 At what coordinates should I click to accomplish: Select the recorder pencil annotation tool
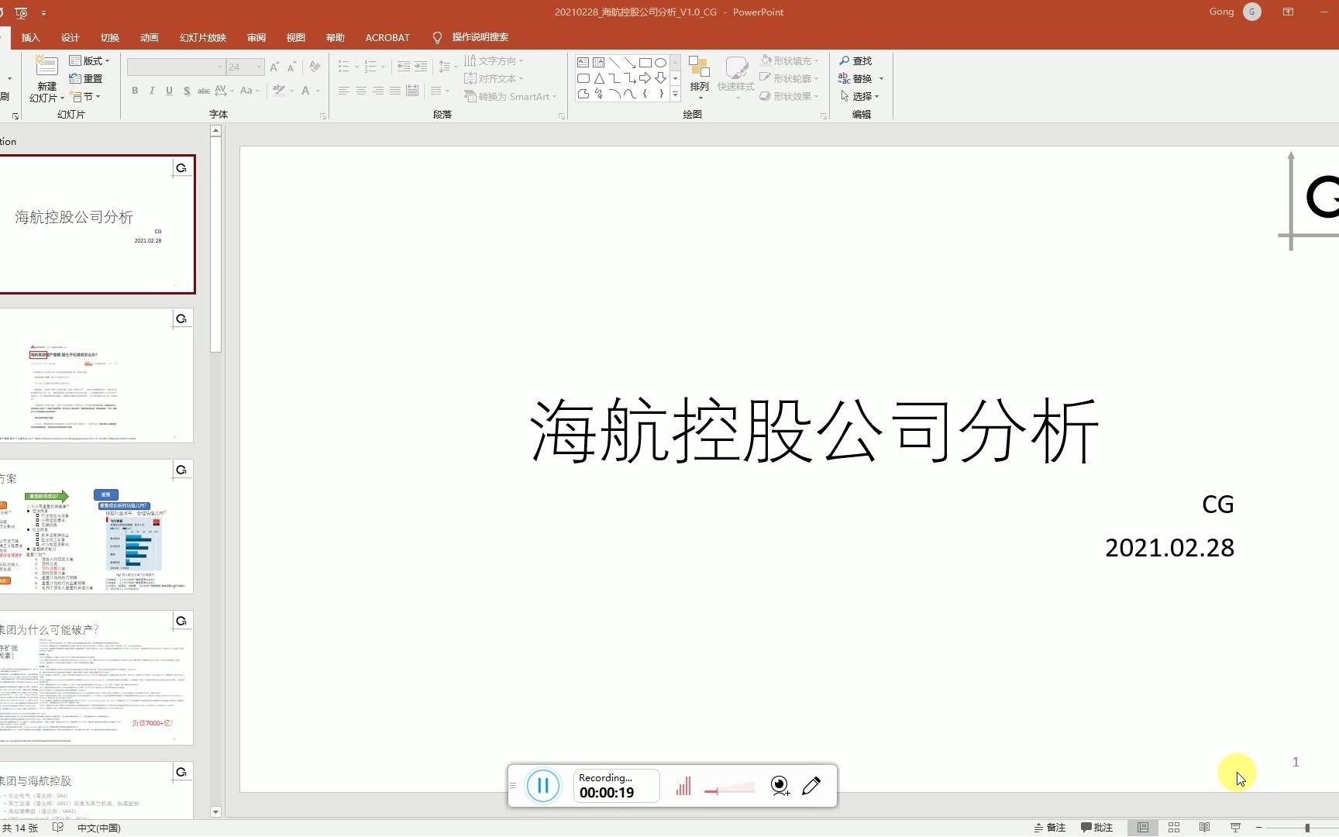811,786
